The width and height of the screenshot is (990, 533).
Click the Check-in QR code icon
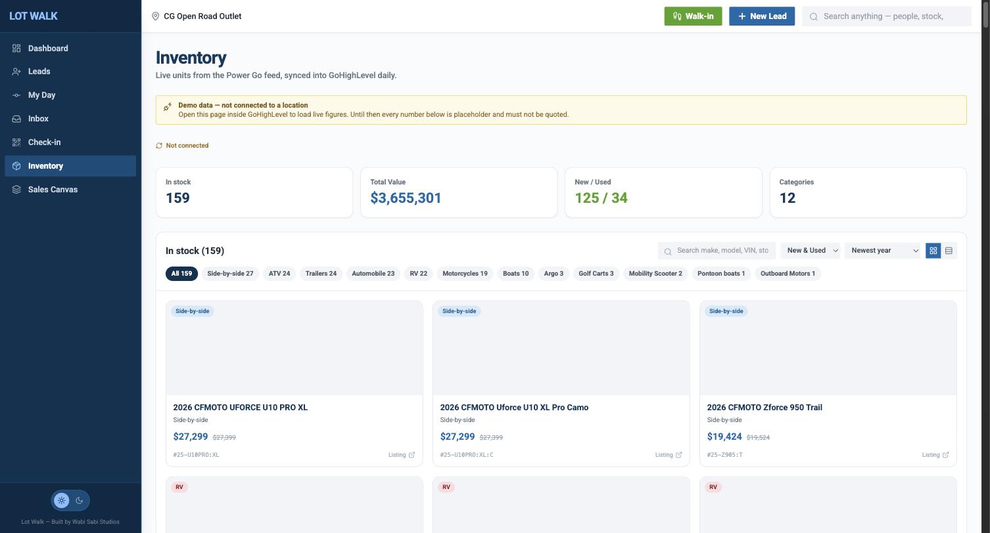tap(16, 142)
